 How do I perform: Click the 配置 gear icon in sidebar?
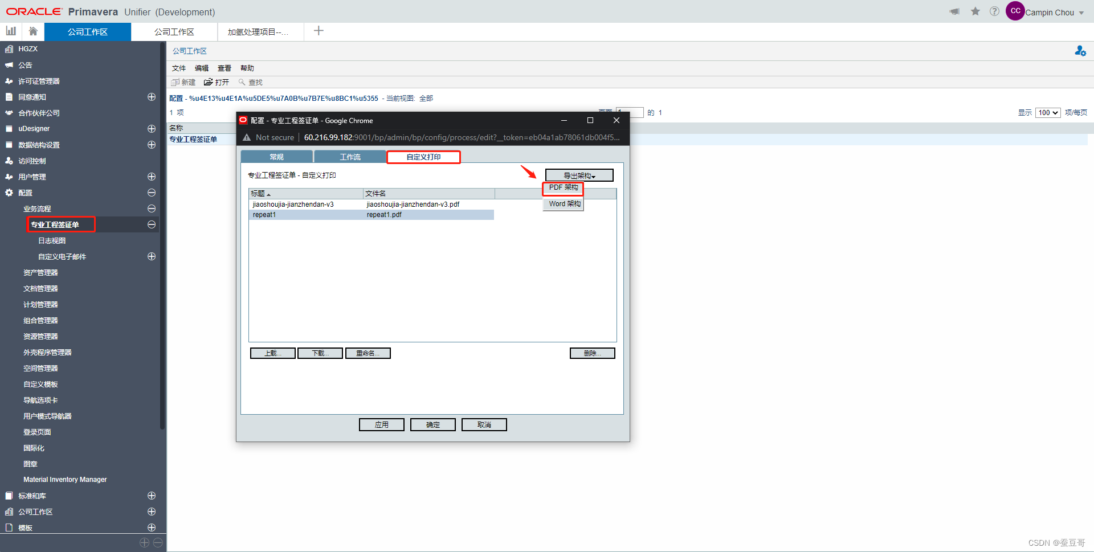coord(9,193)
